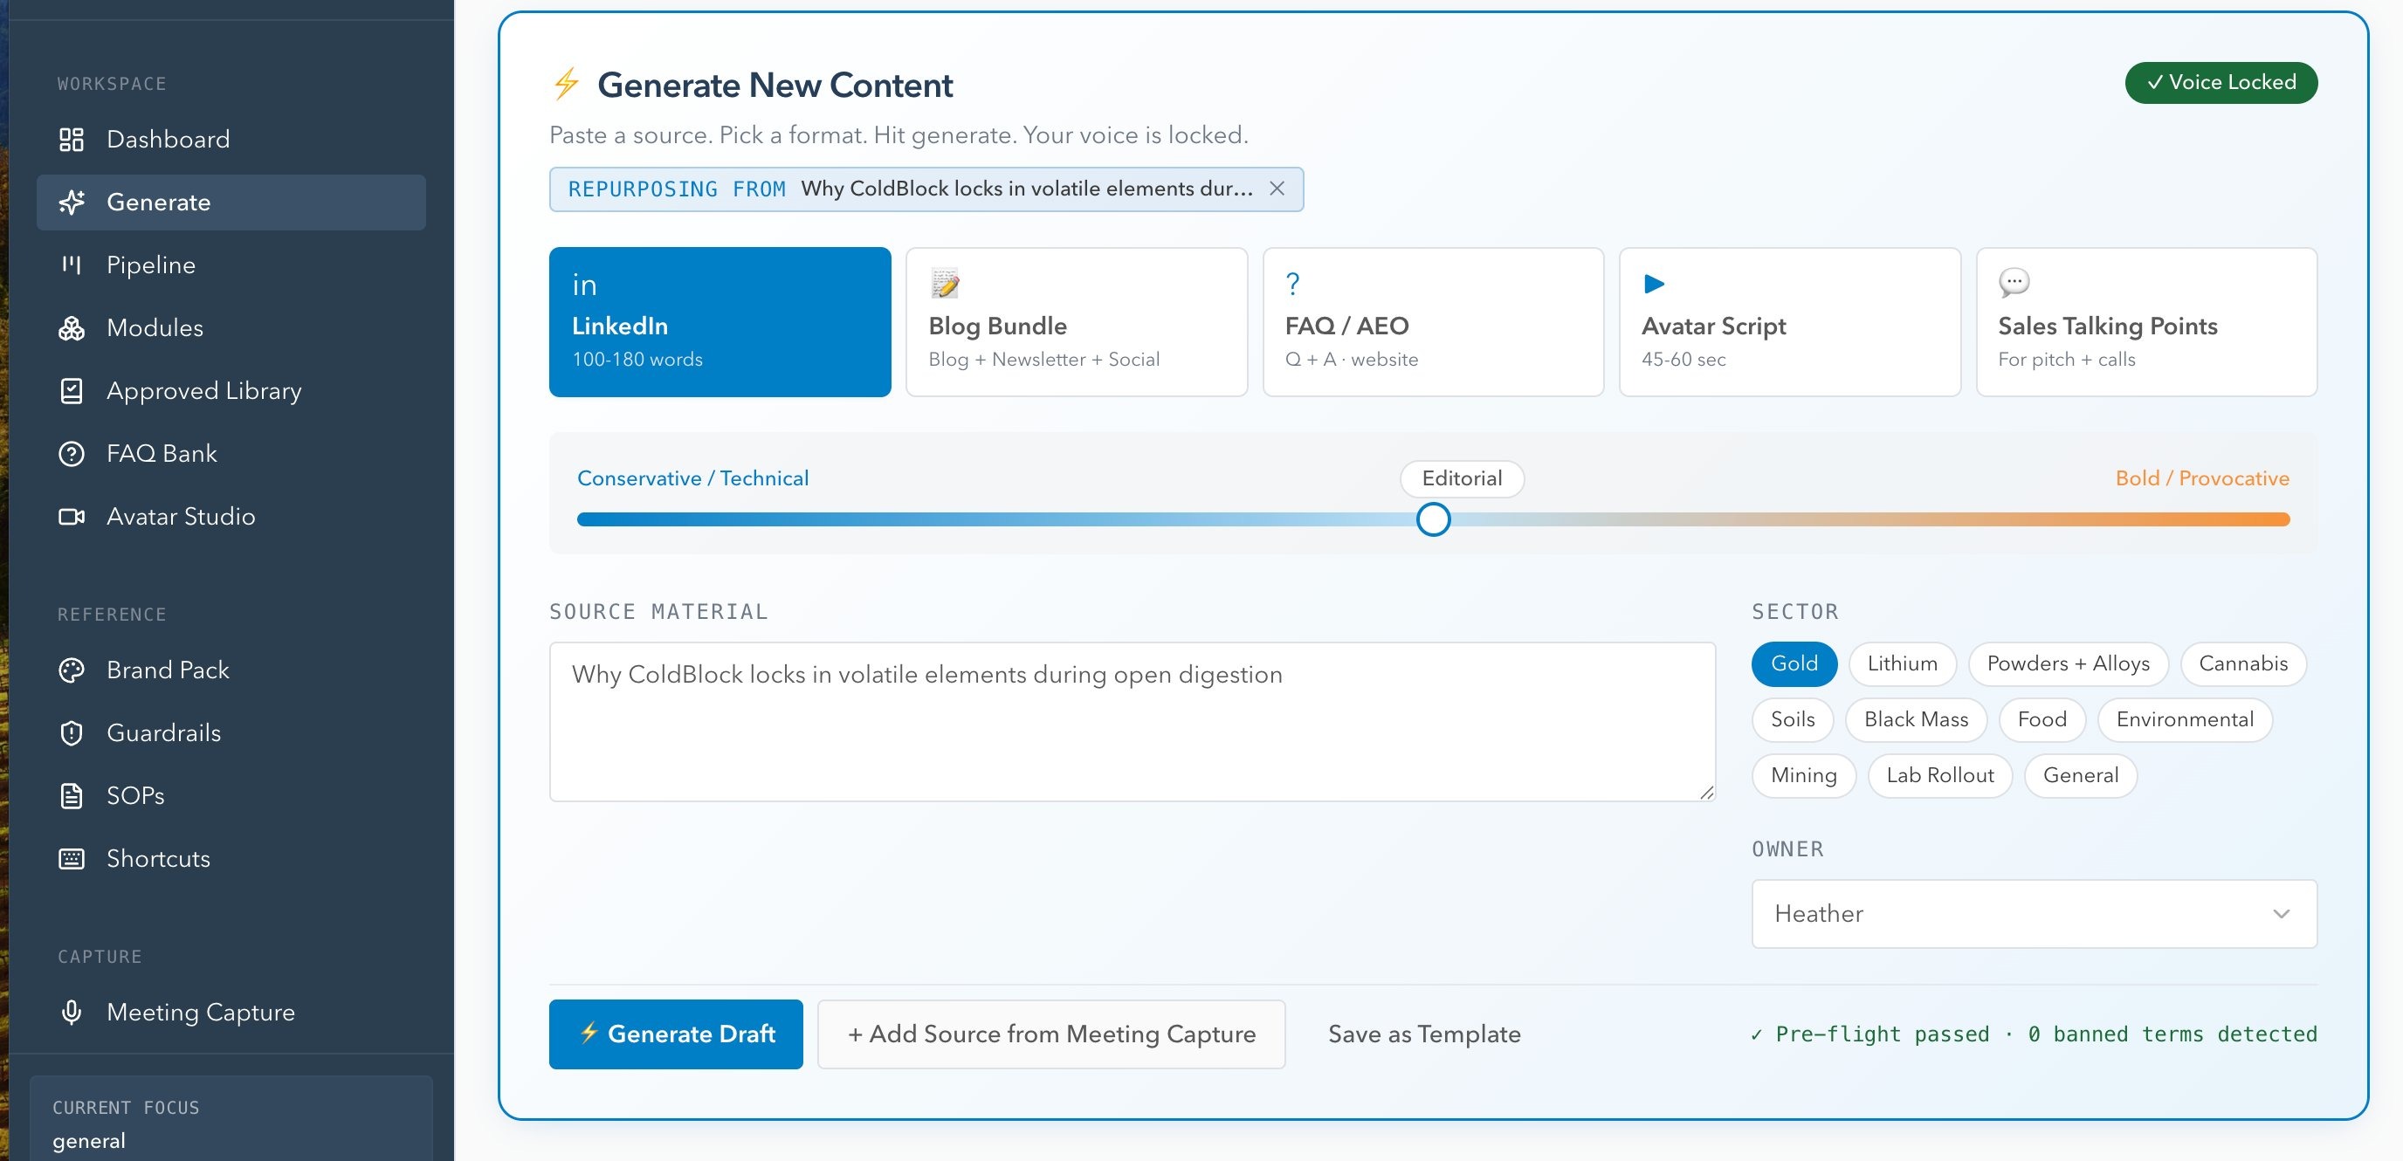Viewport: 2403px width, 1161px height.
Task: Open the Brand Pack reference
Action: coord(231,670)
